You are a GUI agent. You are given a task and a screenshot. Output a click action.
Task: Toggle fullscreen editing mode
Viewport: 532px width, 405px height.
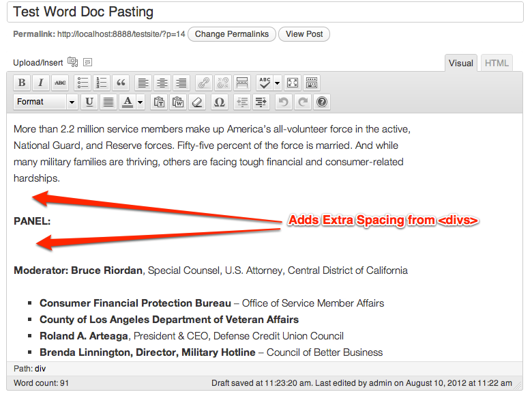[x=293, y=83]
